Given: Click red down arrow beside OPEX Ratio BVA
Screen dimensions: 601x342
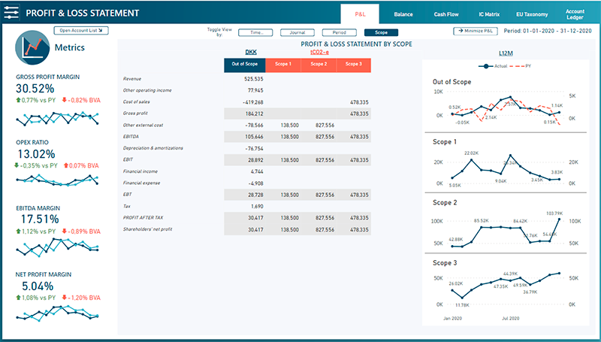Looking at the screenshot, I should coord(67,165).
